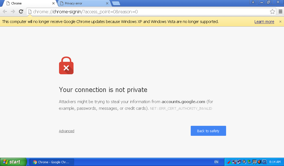
Task: Close the Chrome sign-in tab
Action: (53, 3)
